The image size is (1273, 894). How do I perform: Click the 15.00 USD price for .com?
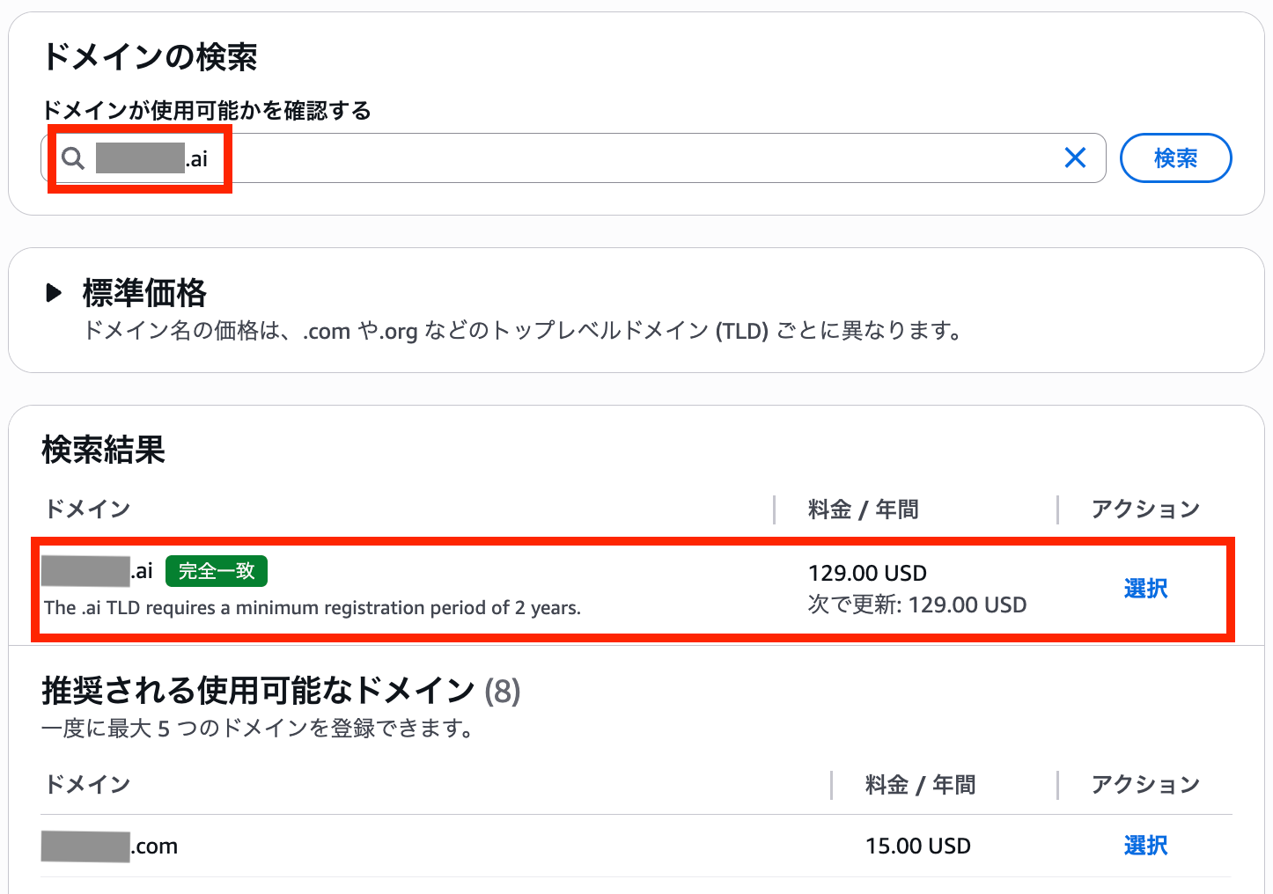click(917, 846)
